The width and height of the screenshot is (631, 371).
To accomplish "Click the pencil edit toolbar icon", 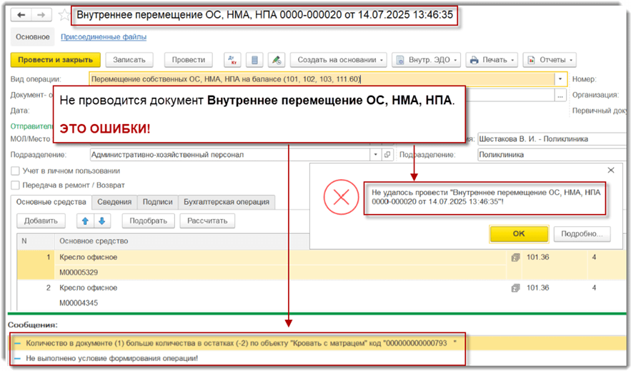I will [x=276, y=60].
